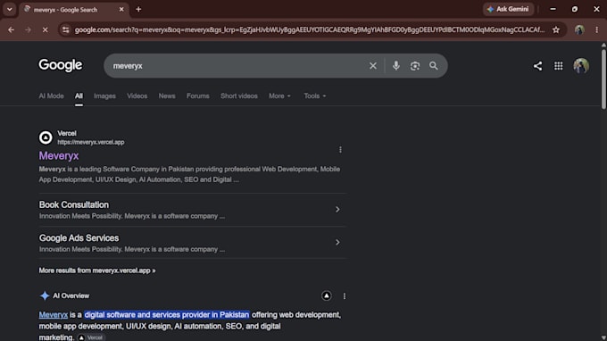Stop page loading with X icon
Viewport: 607px width, 341px height.
pyautogui.click(x=45, y=29)
